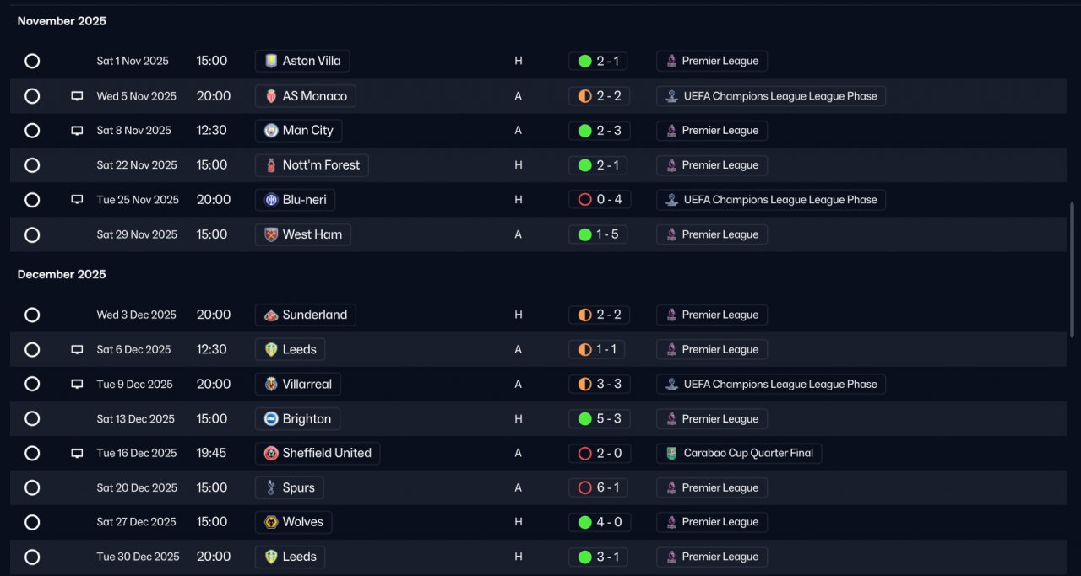The width and height of the screenshot is (1081, 576).
Task: Open the Carabao Cup Quarter Final tag
Action: click(738, 454)
